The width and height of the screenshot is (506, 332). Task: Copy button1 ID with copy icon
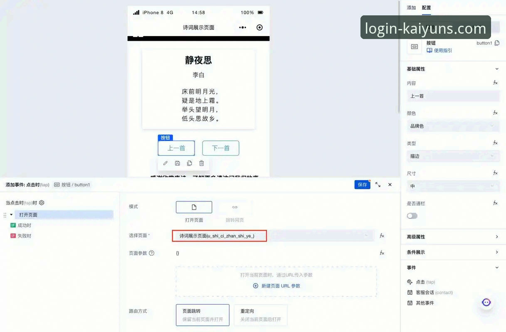click(x=497, y=43)
